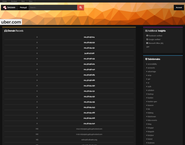Image resolution: width=185 pixels, height=145 pixels.
Task: Click the Account button
Action: [179, 7]
